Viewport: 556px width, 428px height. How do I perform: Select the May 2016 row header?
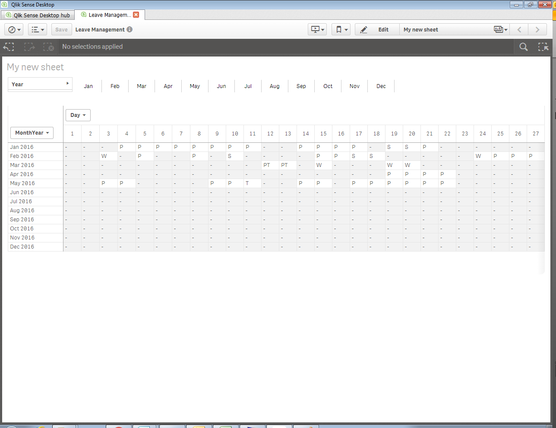[x=35, y=183]
